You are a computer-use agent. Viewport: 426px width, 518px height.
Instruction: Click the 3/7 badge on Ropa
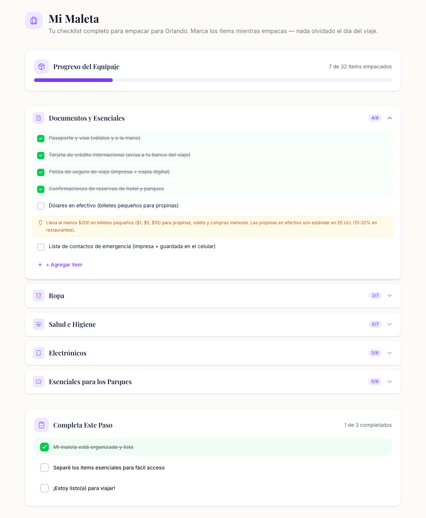point(375,296)
